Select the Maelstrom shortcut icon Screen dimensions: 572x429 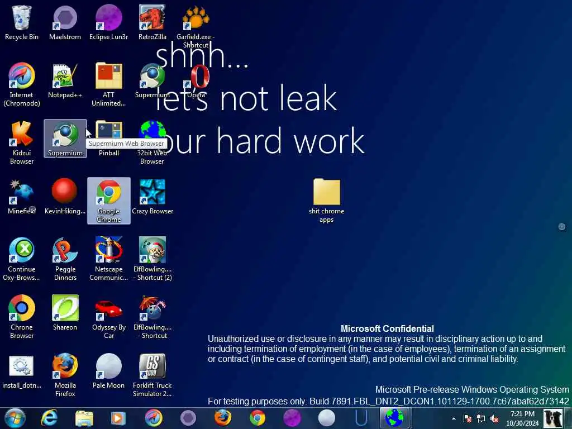point(65,22)
